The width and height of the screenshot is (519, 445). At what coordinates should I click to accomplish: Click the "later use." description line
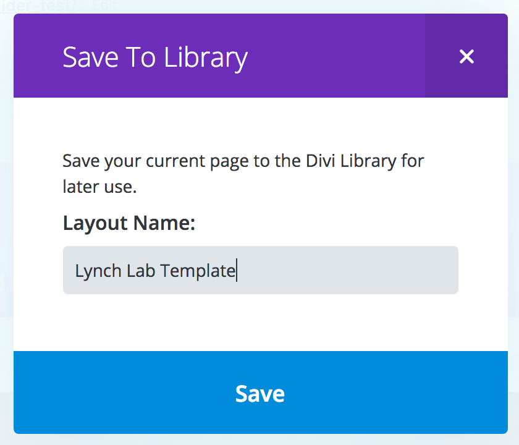point(99,186)
